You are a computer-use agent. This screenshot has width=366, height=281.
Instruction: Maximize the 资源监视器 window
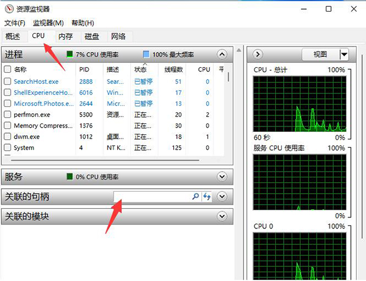(x=328, y=9)
